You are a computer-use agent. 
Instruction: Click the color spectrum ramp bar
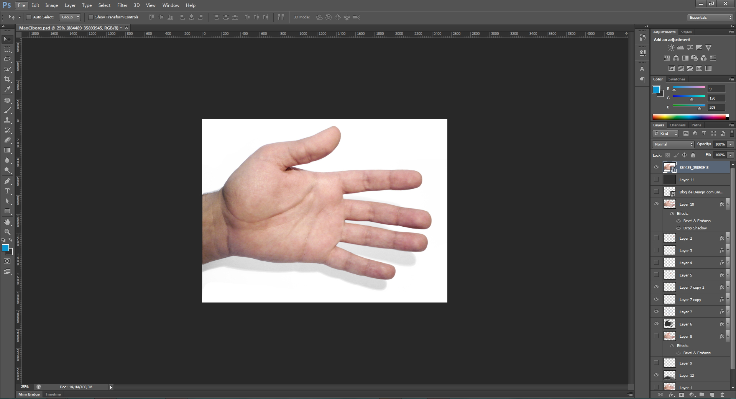[x=689, y=117]
